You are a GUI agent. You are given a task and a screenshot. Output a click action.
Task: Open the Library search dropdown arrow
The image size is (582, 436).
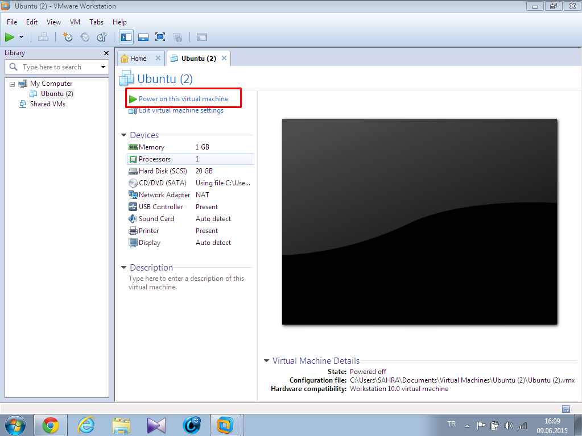tap(103, 67)
